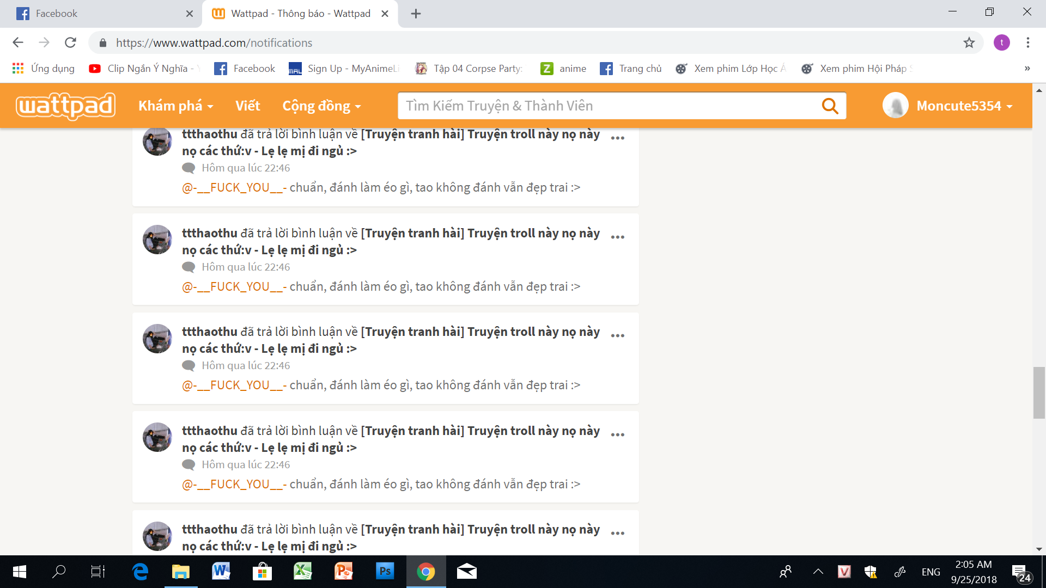Click the Wattpad logo
The width and height of the screenshot is (1046, 588).
[65, 106]
